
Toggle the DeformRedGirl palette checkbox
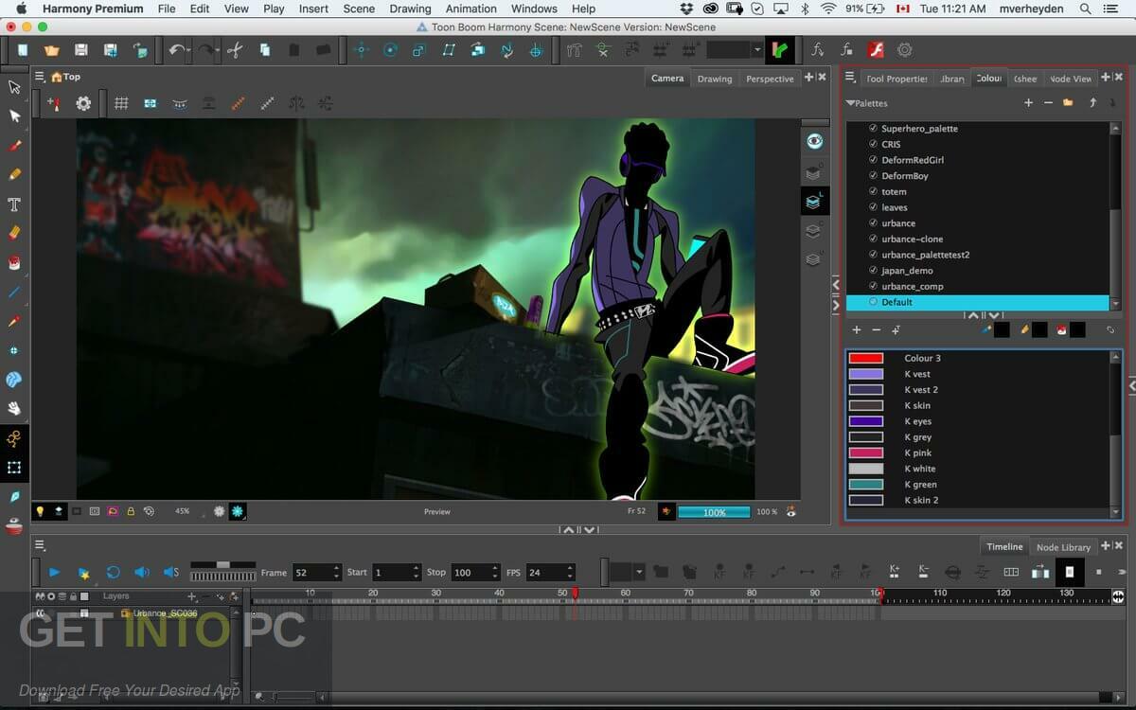click(x=873, y=160)
